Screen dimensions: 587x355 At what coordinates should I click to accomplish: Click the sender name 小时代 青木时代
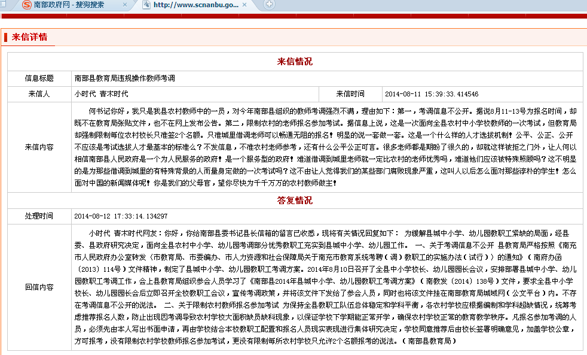(102, 94)
